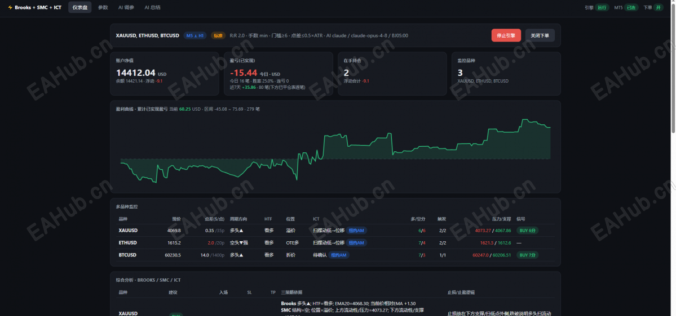Click the 周期方向 column header
The width and height of the screenshot is (676, 316).
238,219
